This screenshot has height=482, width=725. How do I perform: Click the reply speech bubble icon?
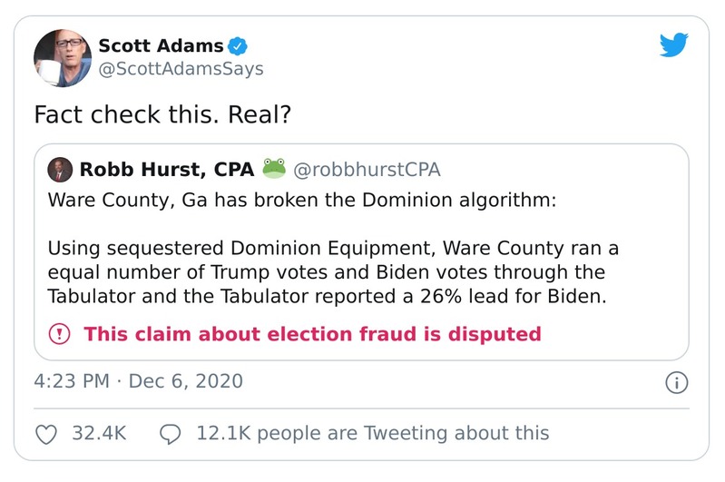tap(171, 434)
